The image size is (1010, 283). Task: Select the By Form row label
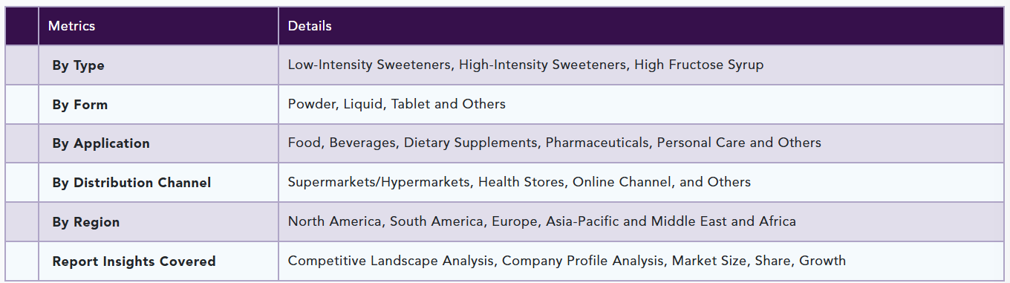pos(79,105)
